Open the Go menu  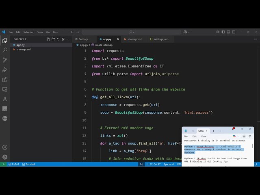tap(48, 32)
